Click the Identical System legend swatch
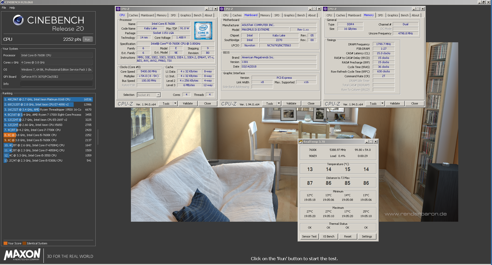This screenshot has width=492, height=265. (x=24, y=243)
